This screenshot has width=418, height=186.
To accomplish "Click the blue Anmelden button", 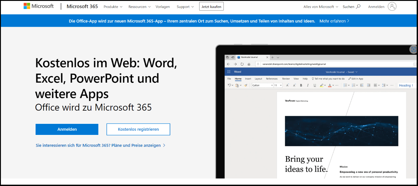I will click(x=67, y=129).
